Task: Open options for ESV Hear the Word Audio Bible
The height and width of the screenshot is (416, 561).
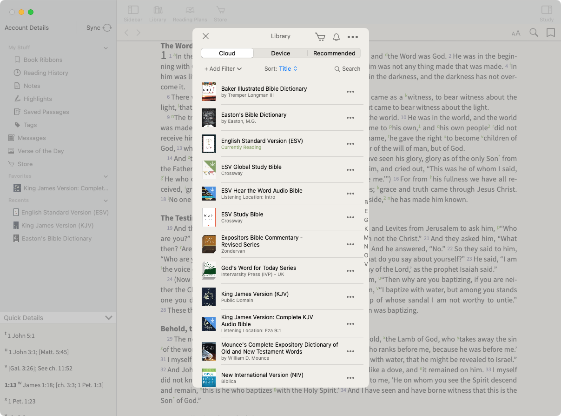Action: point(351,194)
